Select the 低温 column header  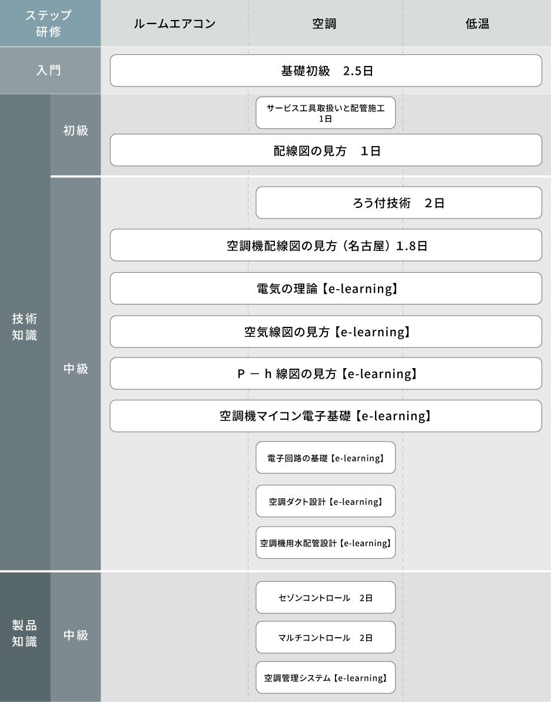(477, 24)
